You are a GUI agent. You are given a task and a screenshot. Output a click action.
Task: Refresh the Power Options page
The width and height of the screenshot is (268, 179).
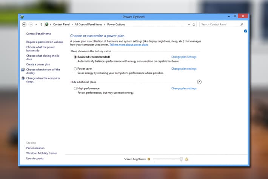[x=194, y=25]
